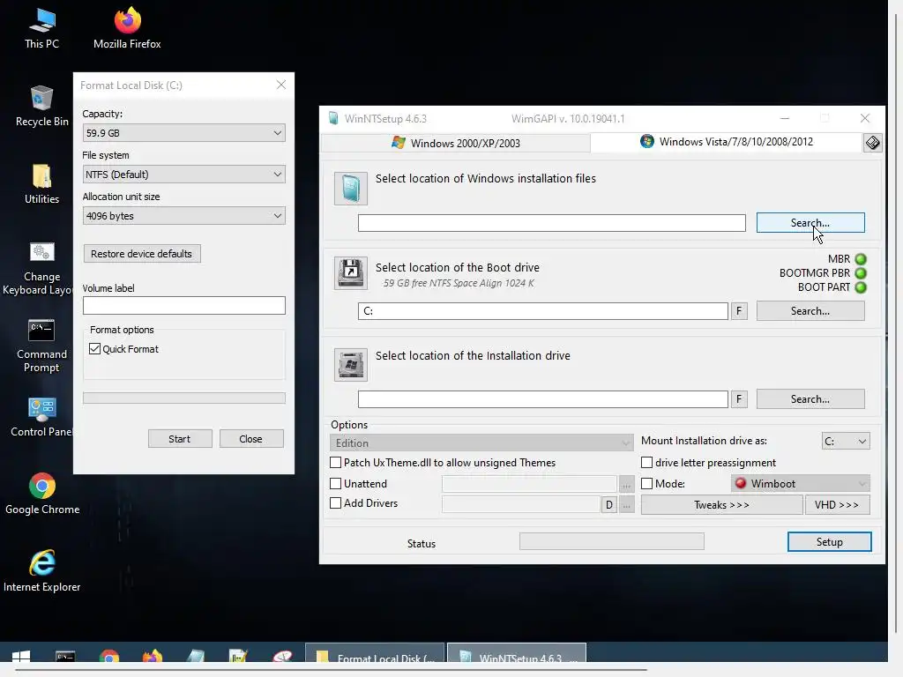Open Internet Explorer desktop icon
Screen dimensions: 903x677
pyautogui.click(x=42, y=571)
